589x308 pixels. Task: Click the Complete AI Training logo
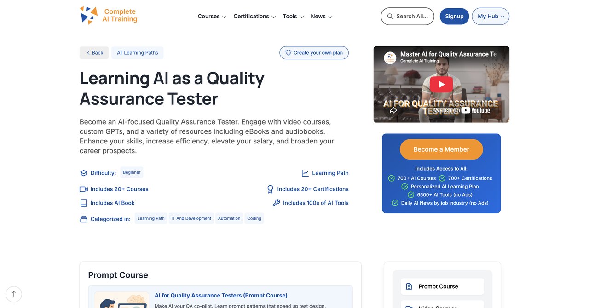click(x=109, y=16)
